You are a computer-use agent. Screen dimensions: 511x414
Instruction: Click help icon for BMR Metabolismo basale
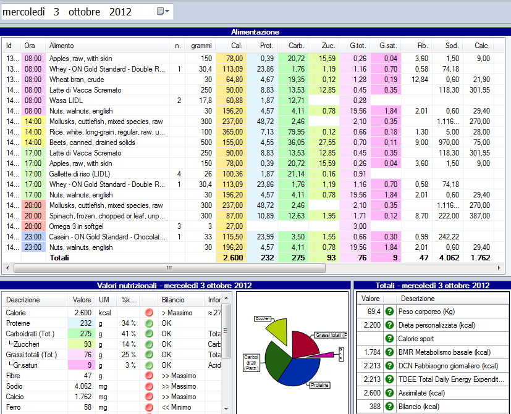[389, 352]
